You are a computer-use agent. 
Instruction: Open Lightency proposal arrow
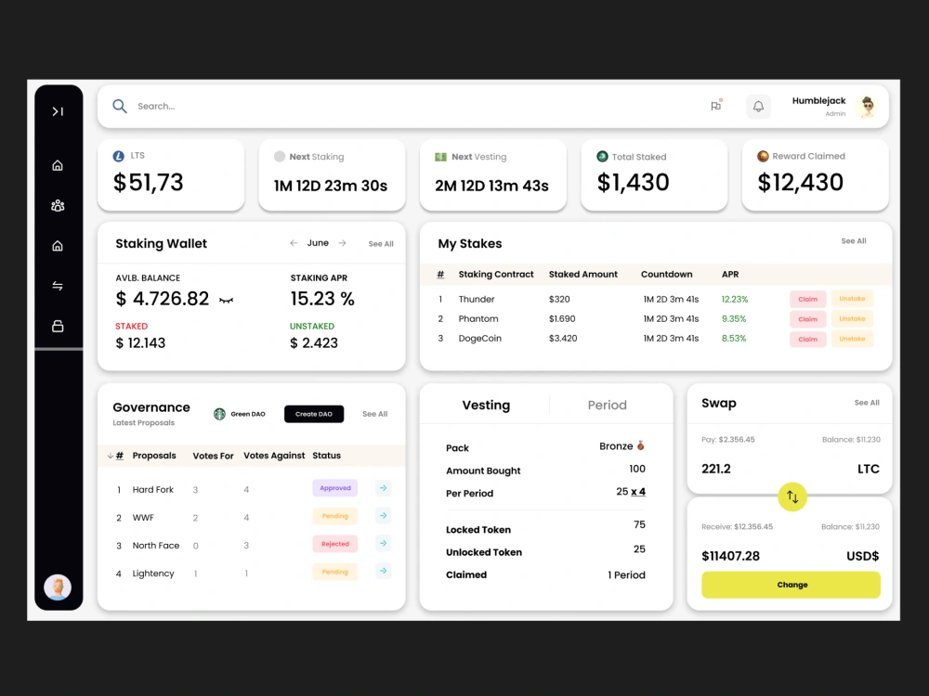(x=384, y=571)
